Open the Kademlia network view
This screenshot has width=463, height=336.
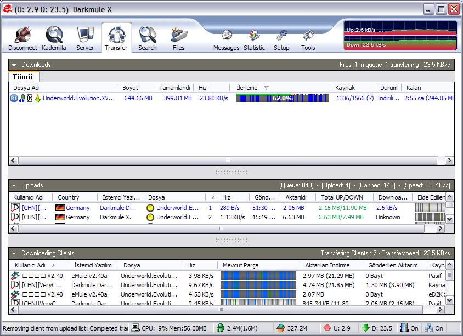click(x=54, y=35)
